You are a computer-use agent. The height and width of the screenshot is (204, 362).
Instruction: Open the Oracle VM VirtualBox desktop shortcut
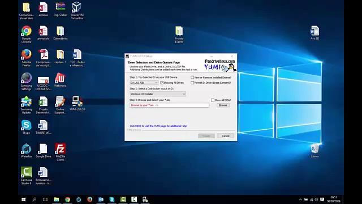pyautogui.click(x=77, y=10)
